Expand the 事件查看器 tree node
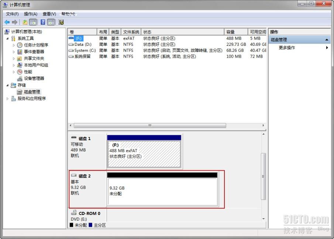Image resolution: width=334 pixels, height=239 pixels. tap(14, 52)
